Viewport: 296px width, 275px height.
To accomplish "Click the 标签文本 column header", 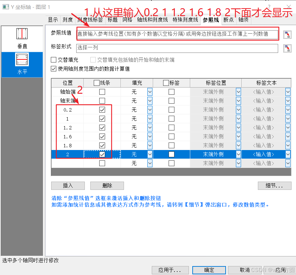I will pos(266,83).
